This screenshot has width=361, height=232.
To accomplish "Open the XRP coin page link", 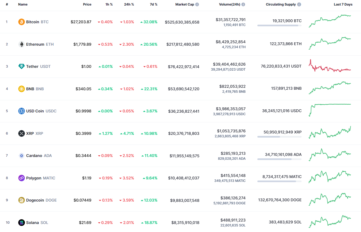I will [31, 133].
